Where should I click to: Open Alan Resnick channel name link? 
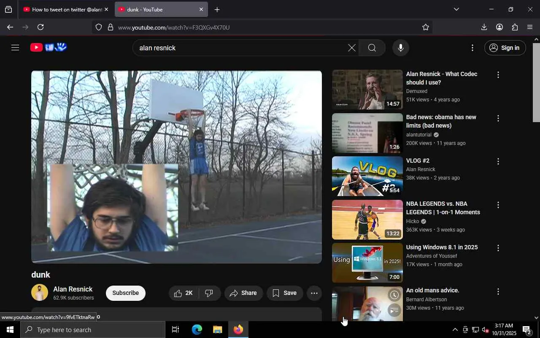73,289
